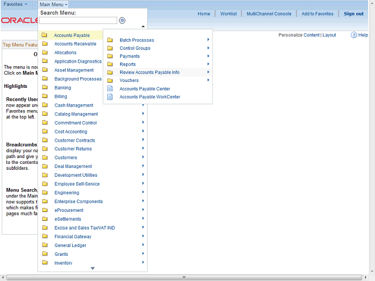
Task: Click the Banking folder icon
Action: 45,88
